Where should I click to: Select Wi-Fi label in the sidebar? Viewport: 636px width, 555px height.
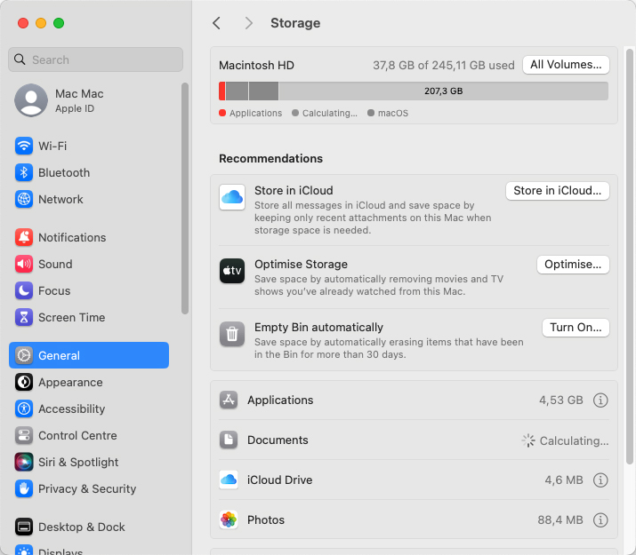click(x=52, y=146)
